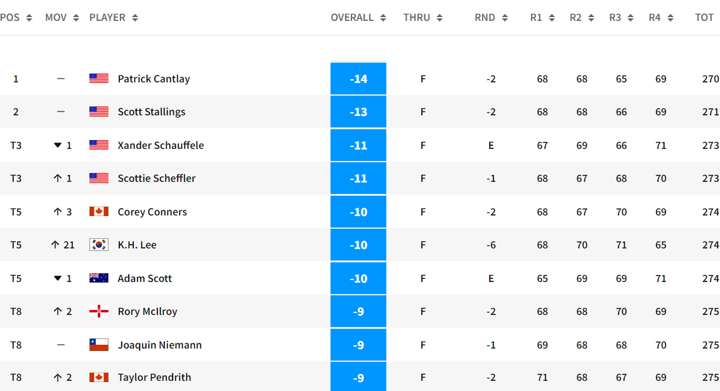The image size is (720, 391).
Task: Sort leaderboard by OVERALL score
Action: click(383, 18)
